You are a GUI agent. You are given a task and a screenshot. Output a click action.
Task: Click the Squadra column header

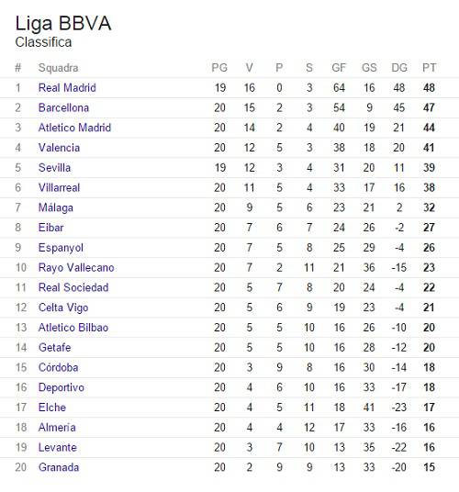pyautogui.click(x=58, y=68)
